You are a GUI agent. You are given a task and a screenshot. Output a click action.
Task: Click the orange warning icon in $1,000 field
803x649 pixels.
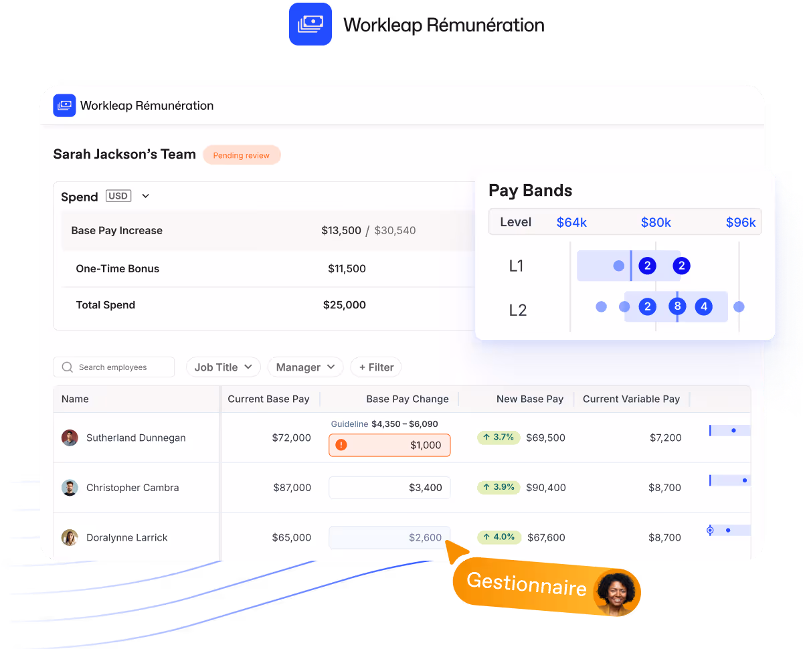pyautogui.click(x=341, y=445)
